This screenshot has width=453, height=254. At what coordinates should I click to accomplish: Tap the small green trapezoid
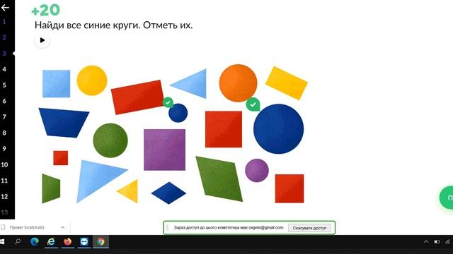[x=51, y=188]
